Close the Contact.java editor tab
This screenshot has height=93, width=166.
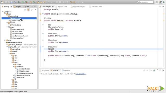point(53,6)
